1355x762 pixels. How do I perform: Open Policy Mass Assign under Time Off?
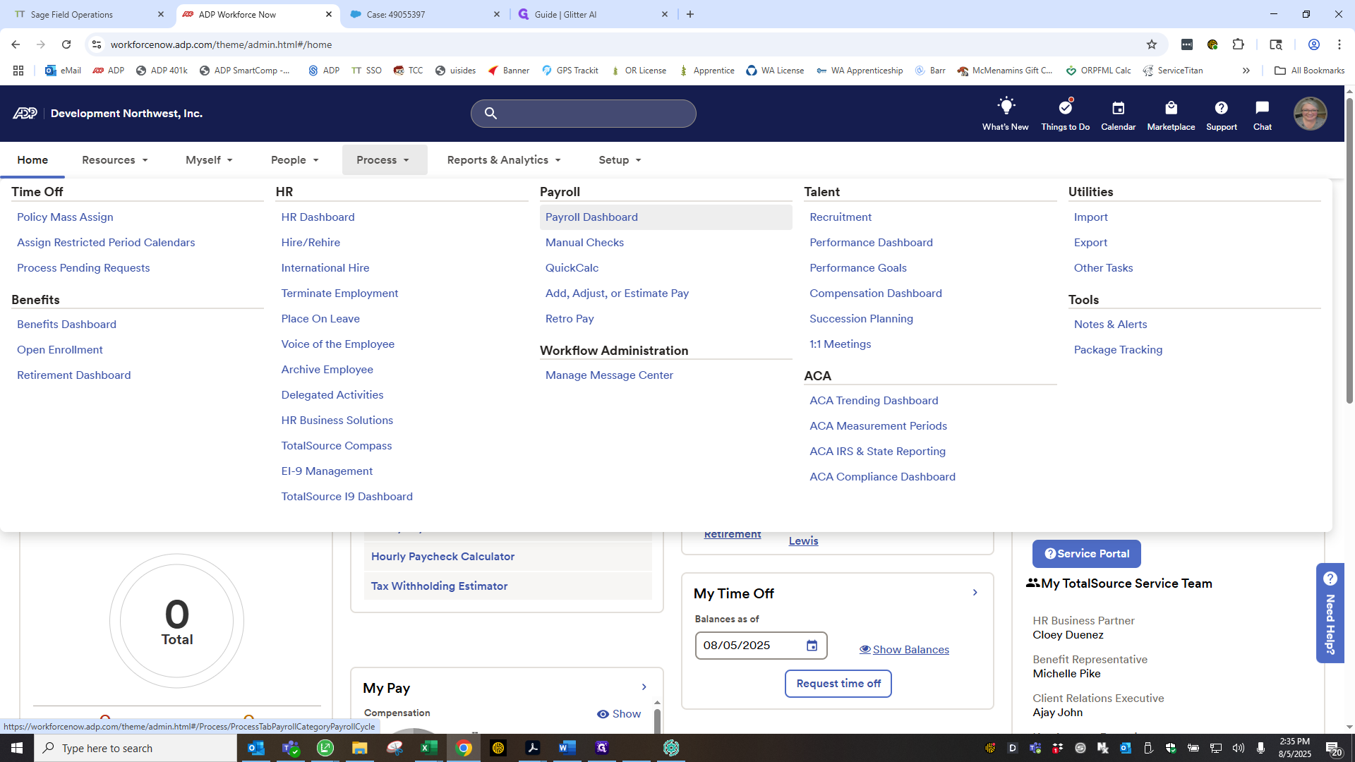[65, 217]
